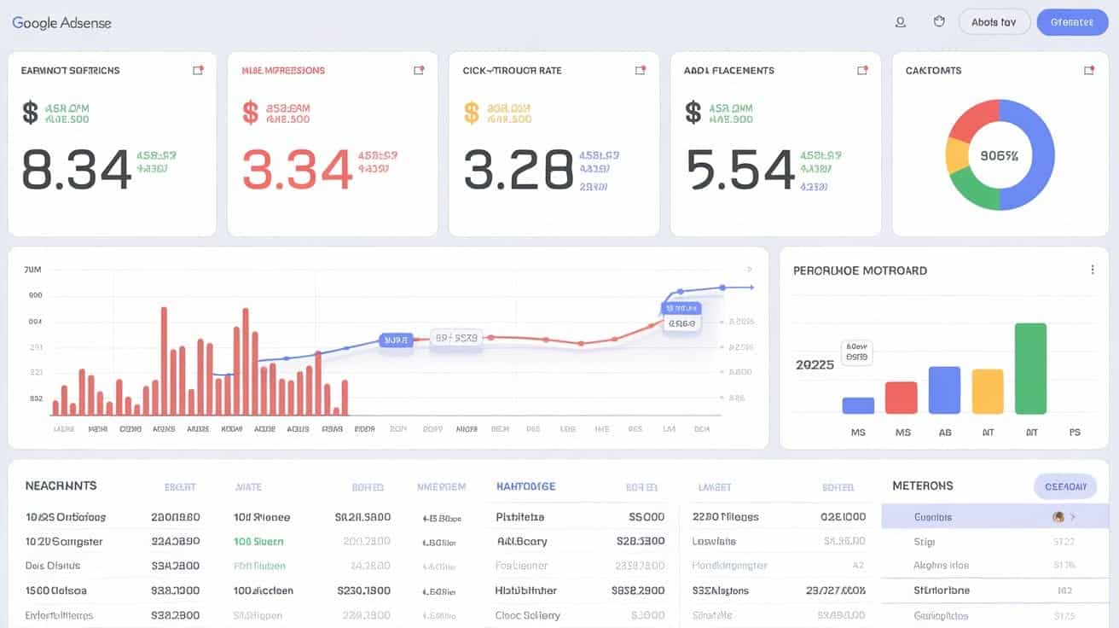Sort by the NMERGEM column header
1119x628 pixels.
[441, 486]
